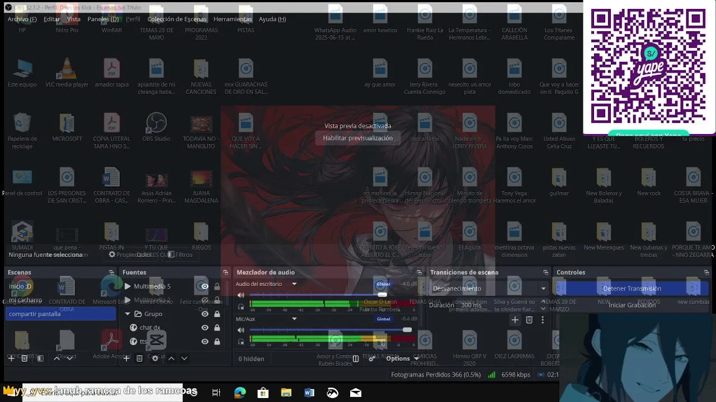Screen dimensions: 716x402
Task: Open Audio del escritorio dropdown arrow
Action: [294, 284]
